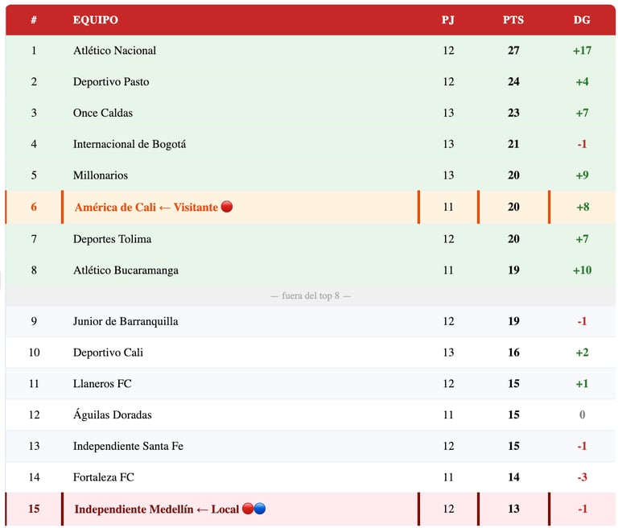Screen dimensions: 618x528
Task: Click Internacional de Bogotá's 21 points value
Action: pyautogui.click(x=513, y=144)
